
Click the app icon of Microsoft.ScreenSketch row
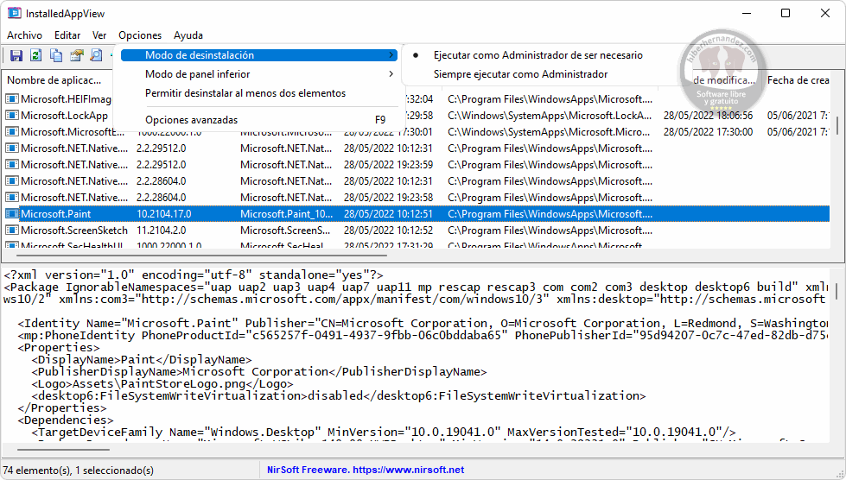(12, 230)
